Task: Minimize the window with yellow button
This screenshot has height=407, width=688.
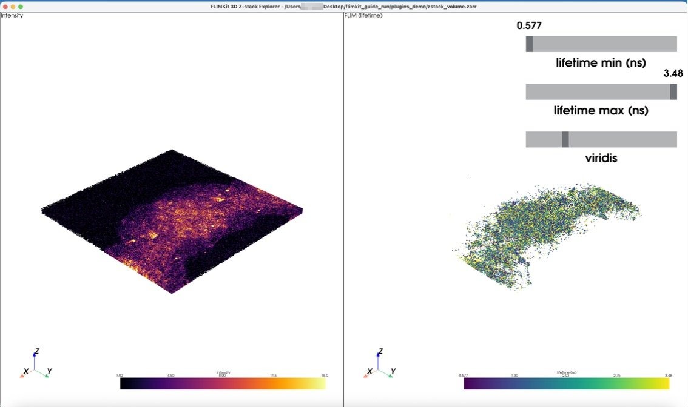Action: click(13, 7)
